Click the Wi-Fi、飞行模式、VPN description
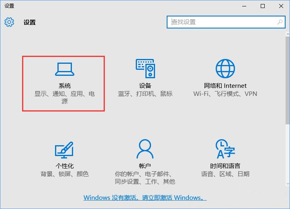 225,94
